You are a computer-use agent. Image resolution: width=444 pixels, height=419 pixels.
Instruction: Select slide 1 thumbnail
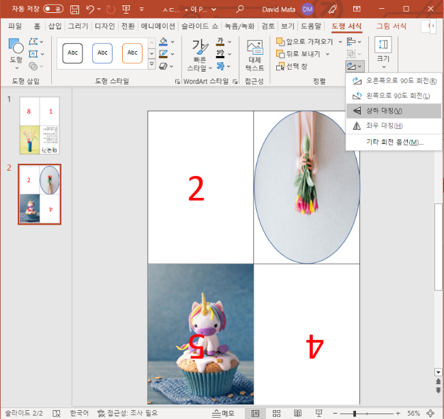pyautogui.click(x=40, y=126)
